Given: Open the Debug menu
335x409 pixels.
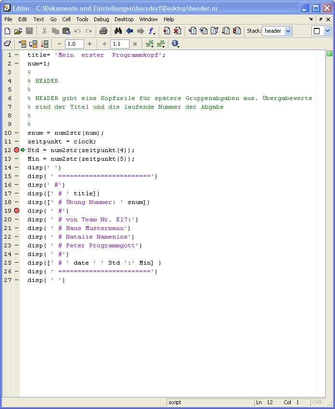Looking at the screenshot, I should pyautogui.click(x=102, y=19).
